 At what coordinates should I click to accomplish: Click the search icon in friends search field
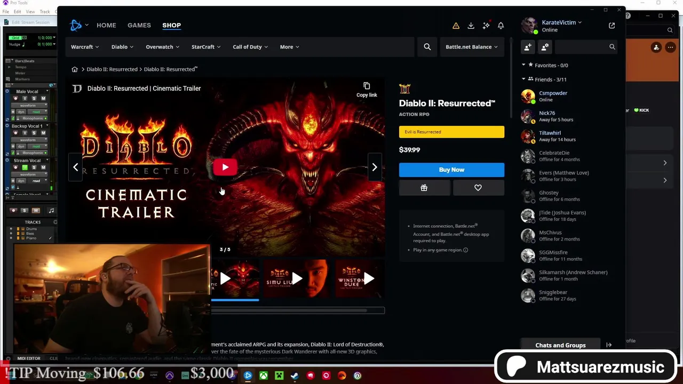click(x=612, y=47)
